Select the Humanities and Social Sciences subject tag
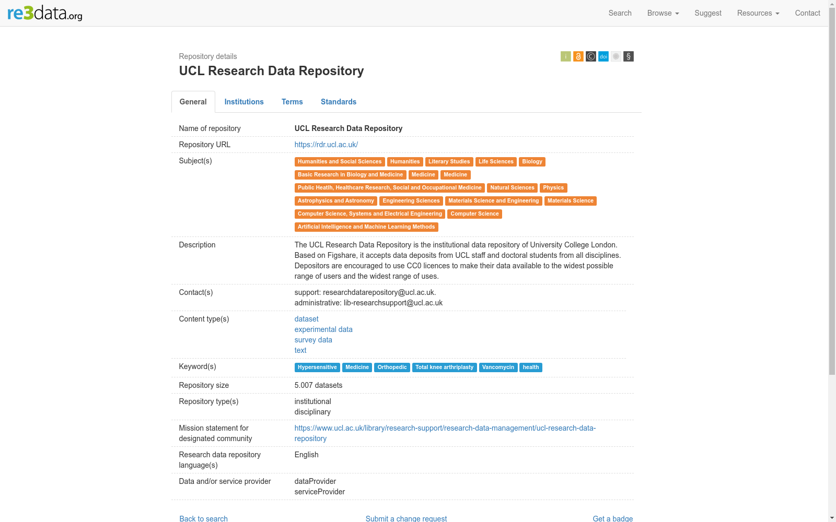This screenshot has width=836, height=522. pos(340,162)
